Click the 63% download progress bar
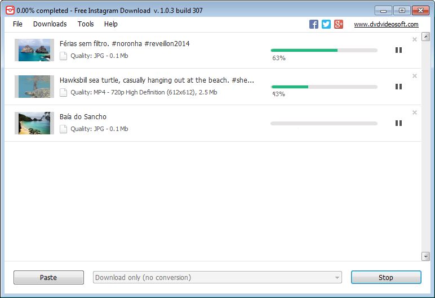Image resolution: width=435 pixels, height=298 pixels. (324, 51)
